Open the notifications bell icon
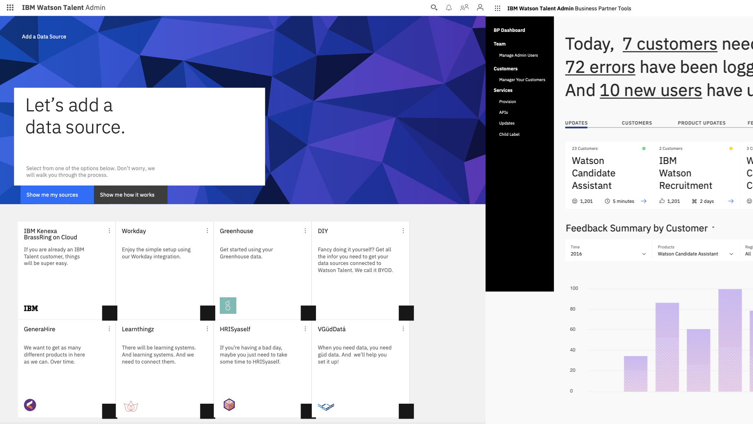The width and height of the screenshot is (753, 424). pos(449,7)
